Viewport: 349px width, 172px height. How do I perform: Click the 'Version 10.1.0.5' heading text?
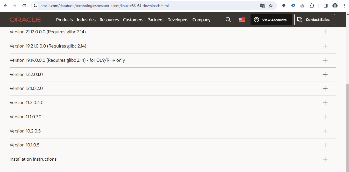pyautogui.click(x=25, y=145)
